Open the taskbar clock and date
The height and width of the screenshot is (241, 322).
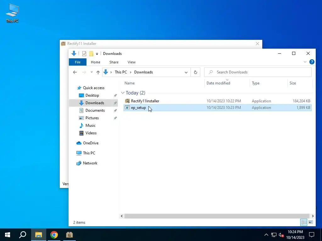(x=295, y=235)
